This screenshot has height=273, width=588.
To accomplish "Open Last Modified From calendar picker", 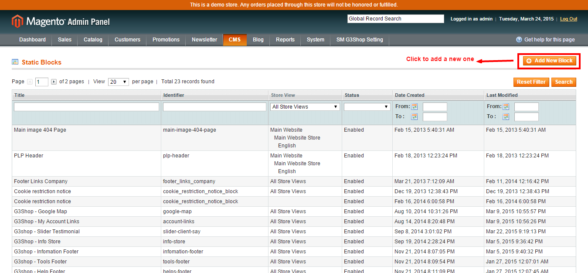I will point(506,107).
